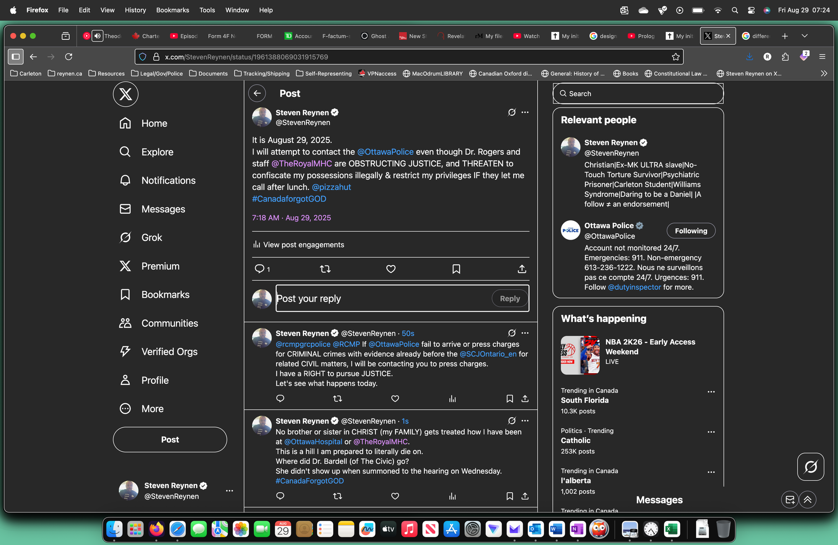Repost the main August 29 post

point(325,269)
